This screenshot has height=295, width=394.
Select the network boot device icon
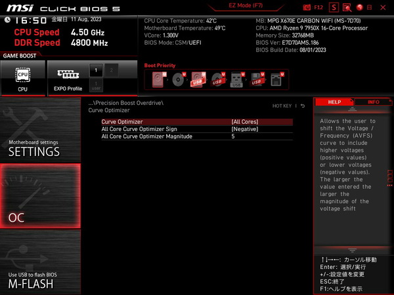tap(276, 79)
